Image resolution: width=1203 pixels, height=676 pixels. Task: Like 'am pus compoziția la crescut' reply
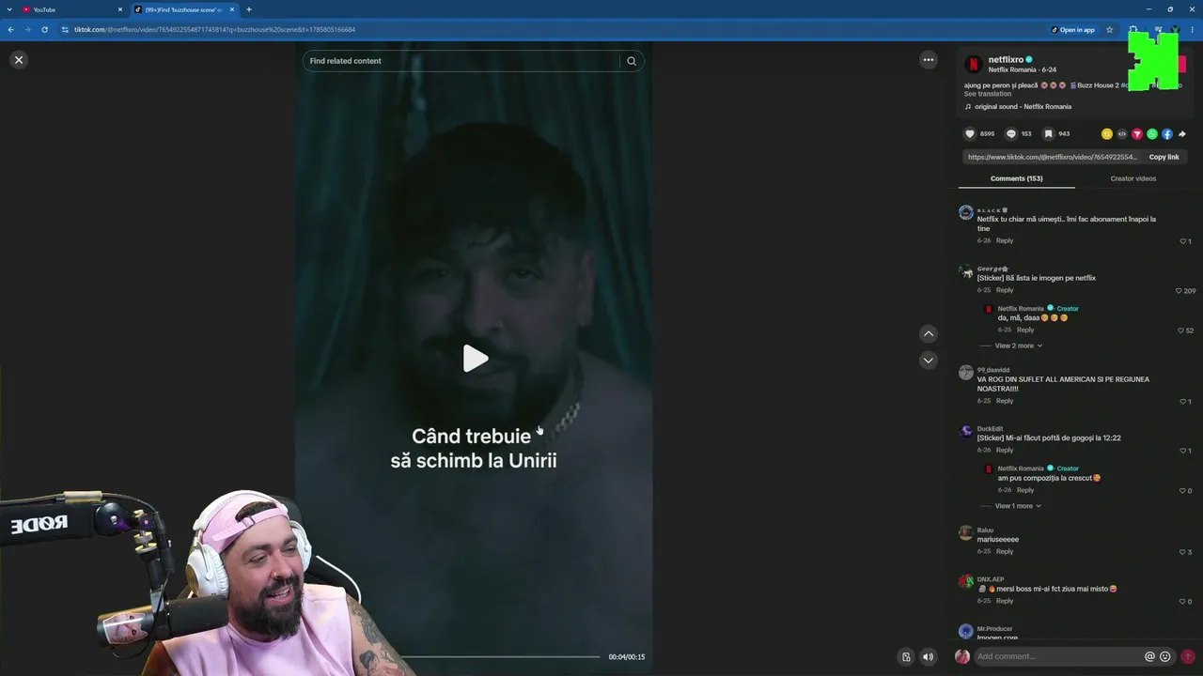pyautogui.click(x=1181, y=491)
